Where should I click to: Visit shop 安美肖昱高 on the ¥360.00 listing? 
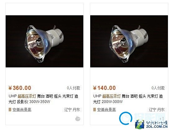pos(22,110)
